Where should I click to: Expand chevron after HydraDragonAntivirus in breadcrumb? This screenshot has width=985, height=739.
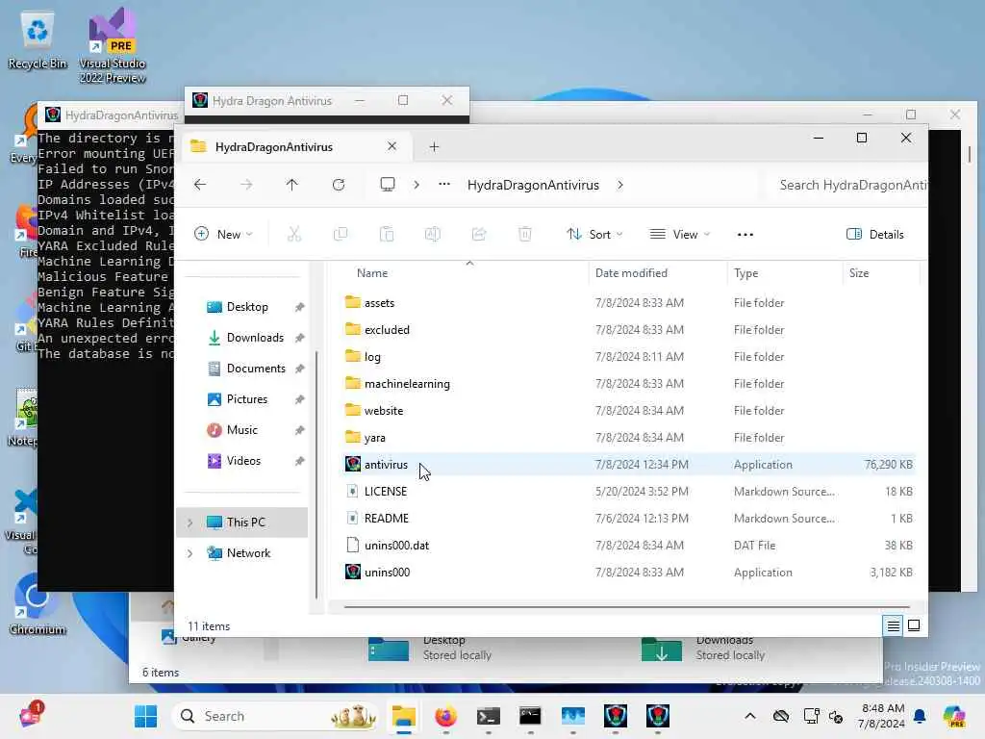(x=620, y=185)
